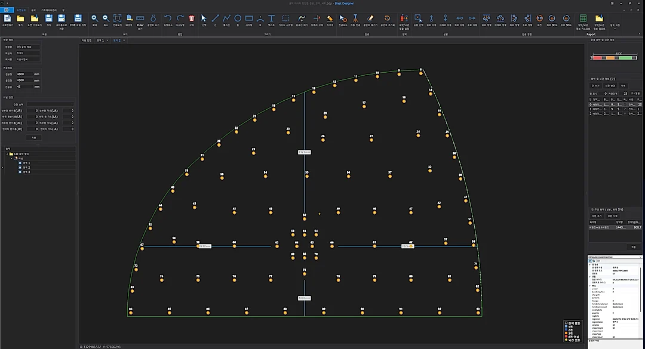This screenshot has width=645, height=349.
Task: Close the area 1 tab
Action: [x=107, y=41]
